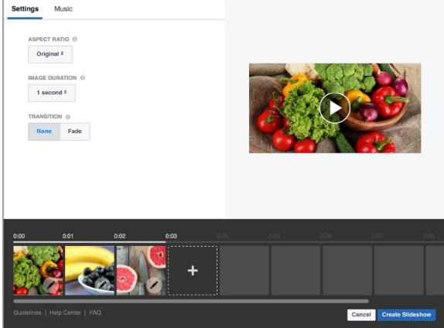The width and height of the screenshot is (444, 328).
Task: Switch to the Music tab
Action: pyautogui.click(x=63, y=9)
